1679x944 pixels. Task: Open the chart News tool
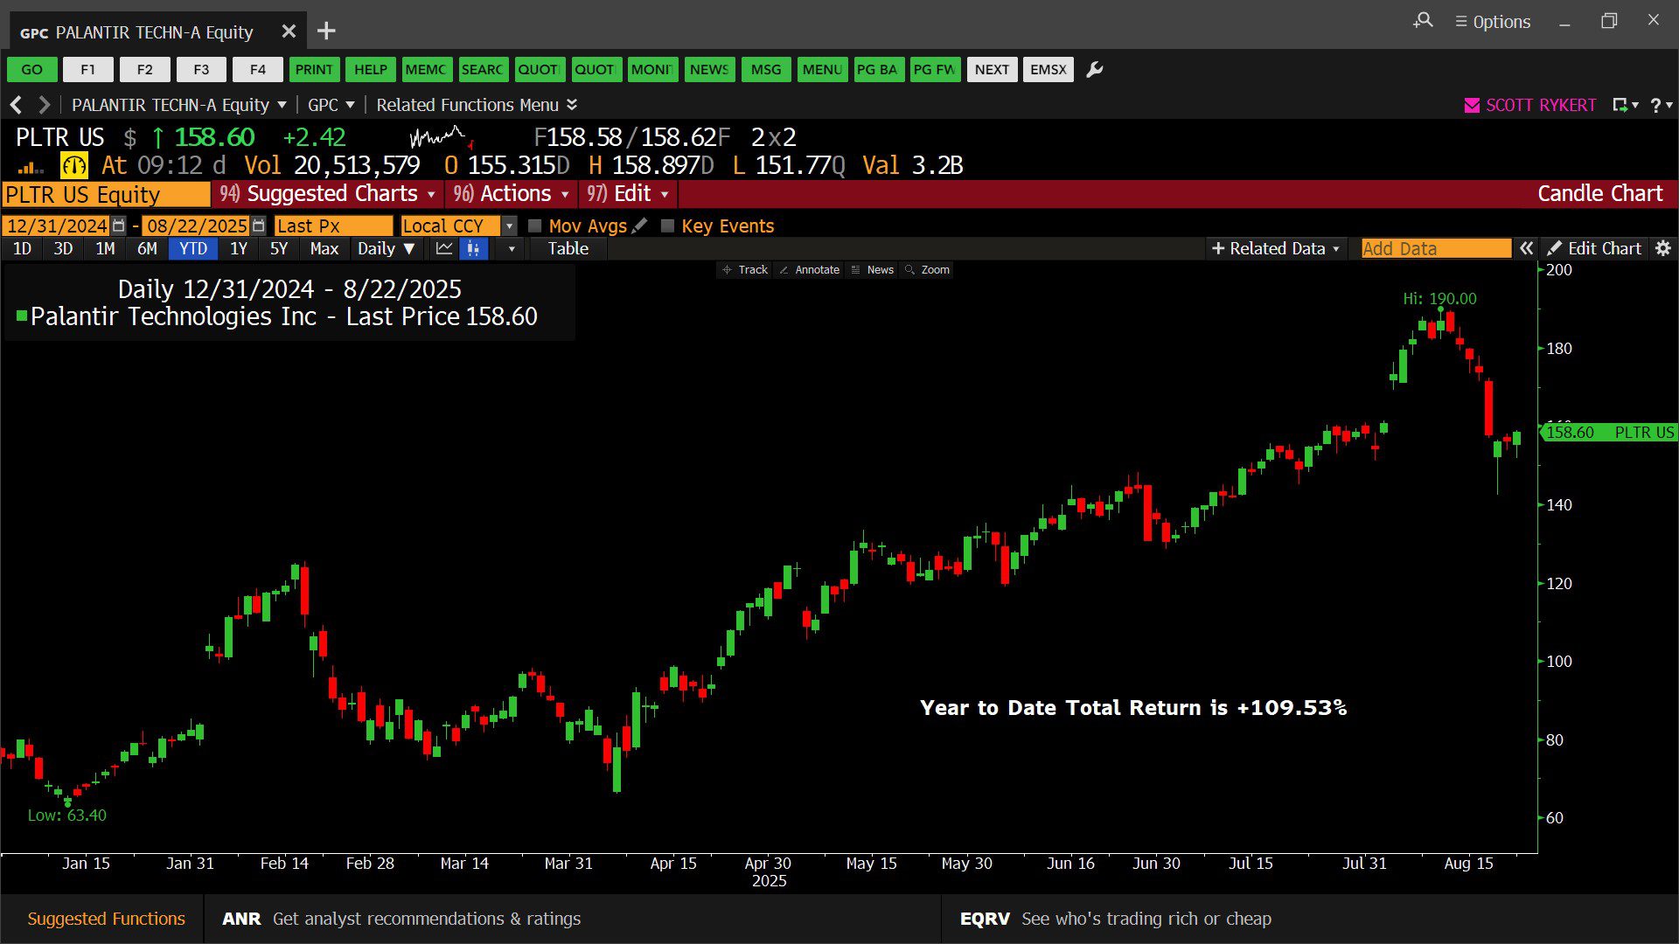tap(872, 270)
